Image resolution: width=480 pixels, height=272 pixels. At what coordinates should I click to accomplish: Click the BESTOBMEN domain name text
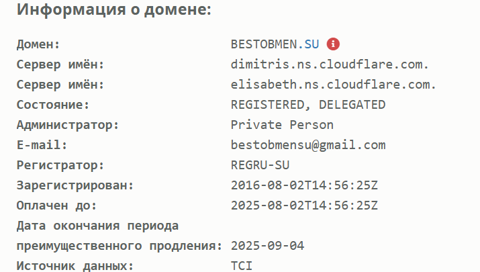[x=264, y=44]
